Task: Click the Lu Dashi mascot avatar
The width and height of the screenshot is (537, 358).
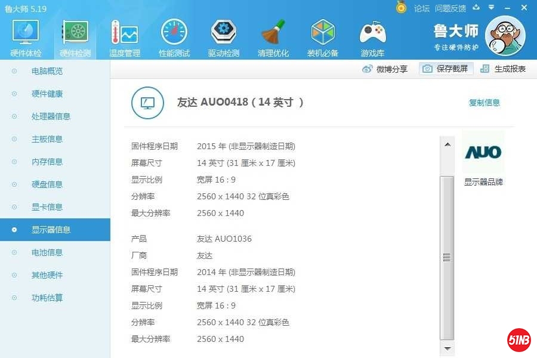Action: tap(505, 36)
